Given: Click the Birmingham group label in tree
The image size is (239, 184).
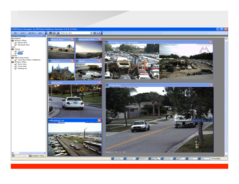Looking at the screenshot, I should point(16,38).
